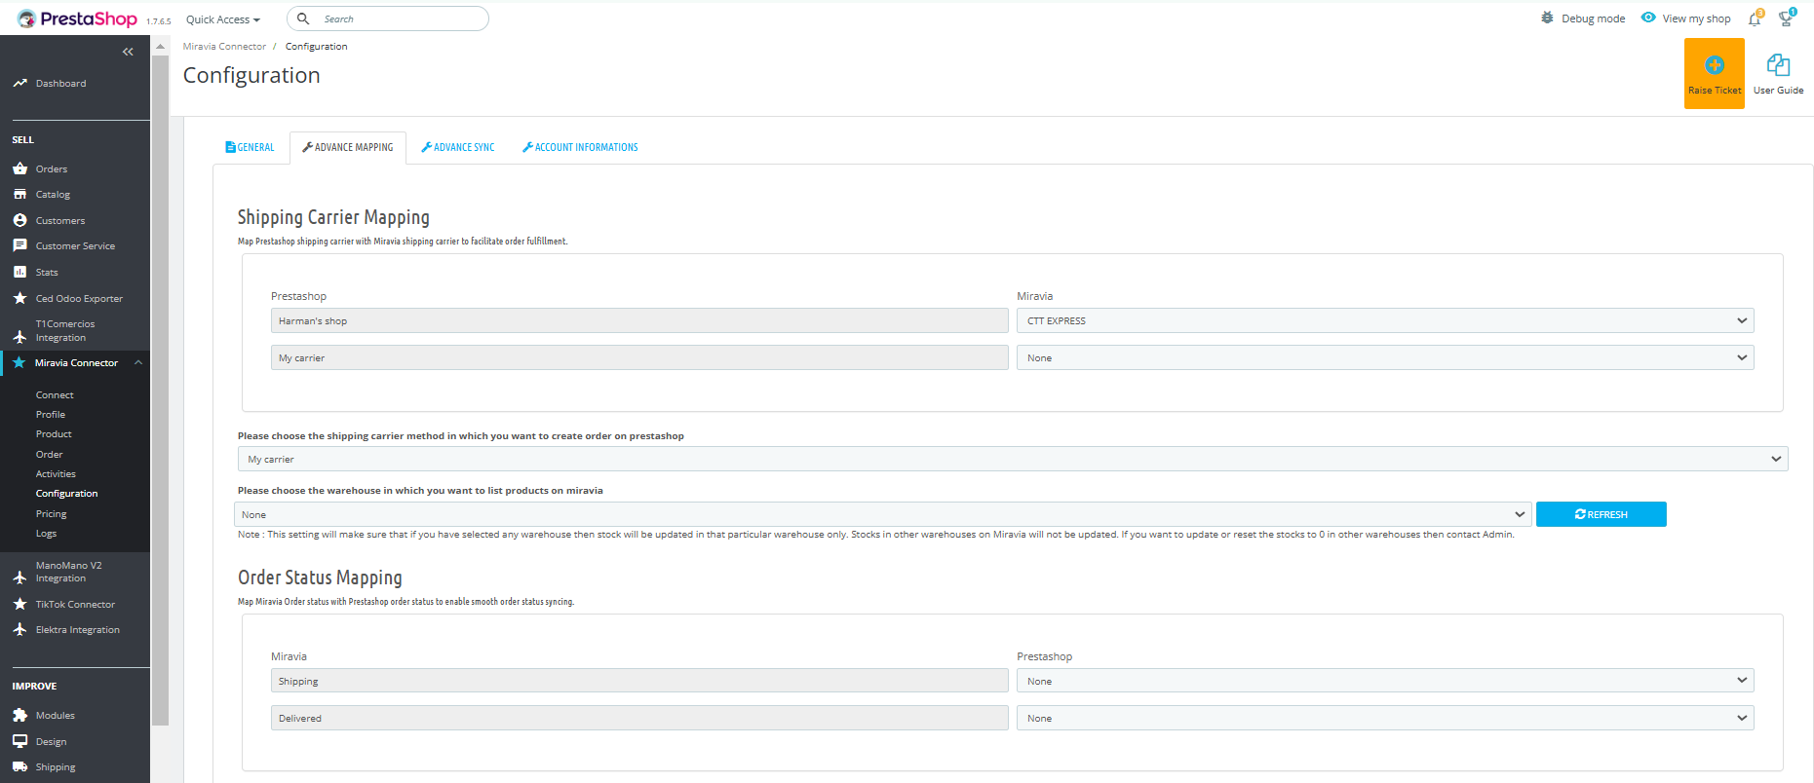Open notifications bell icon

(1755, 19)
